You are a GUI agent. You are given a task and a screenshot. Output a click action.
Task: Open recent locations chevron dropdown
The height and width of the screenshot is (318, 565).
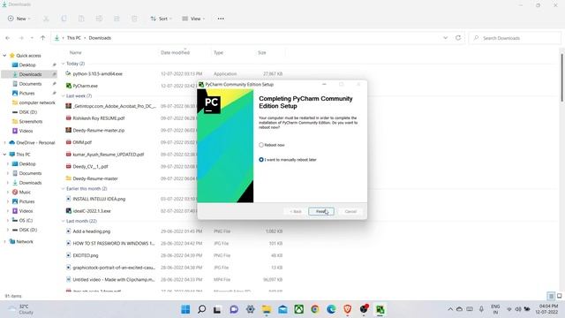pyautogui.click(x=32, y=38)
